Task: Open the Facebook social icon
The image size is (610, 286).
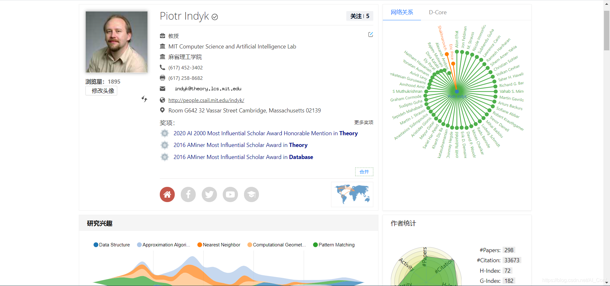Action: coord(188,194)
